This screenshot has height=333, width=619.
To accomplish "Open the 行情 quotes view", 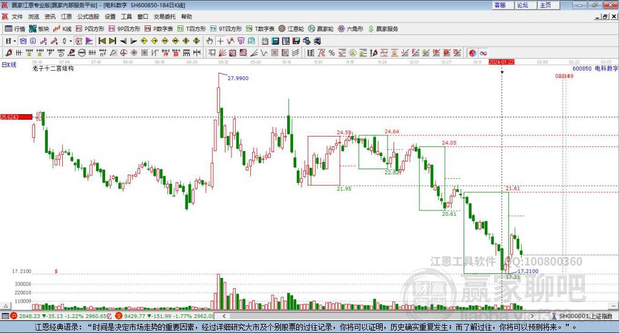I will (15, 29).
